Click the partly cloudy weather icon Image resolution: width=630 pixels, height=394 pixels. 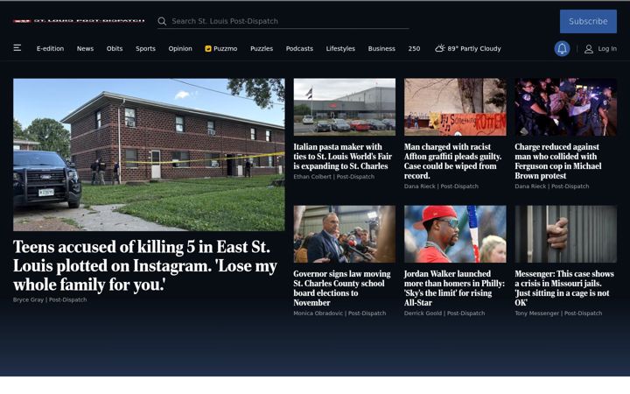440,48
